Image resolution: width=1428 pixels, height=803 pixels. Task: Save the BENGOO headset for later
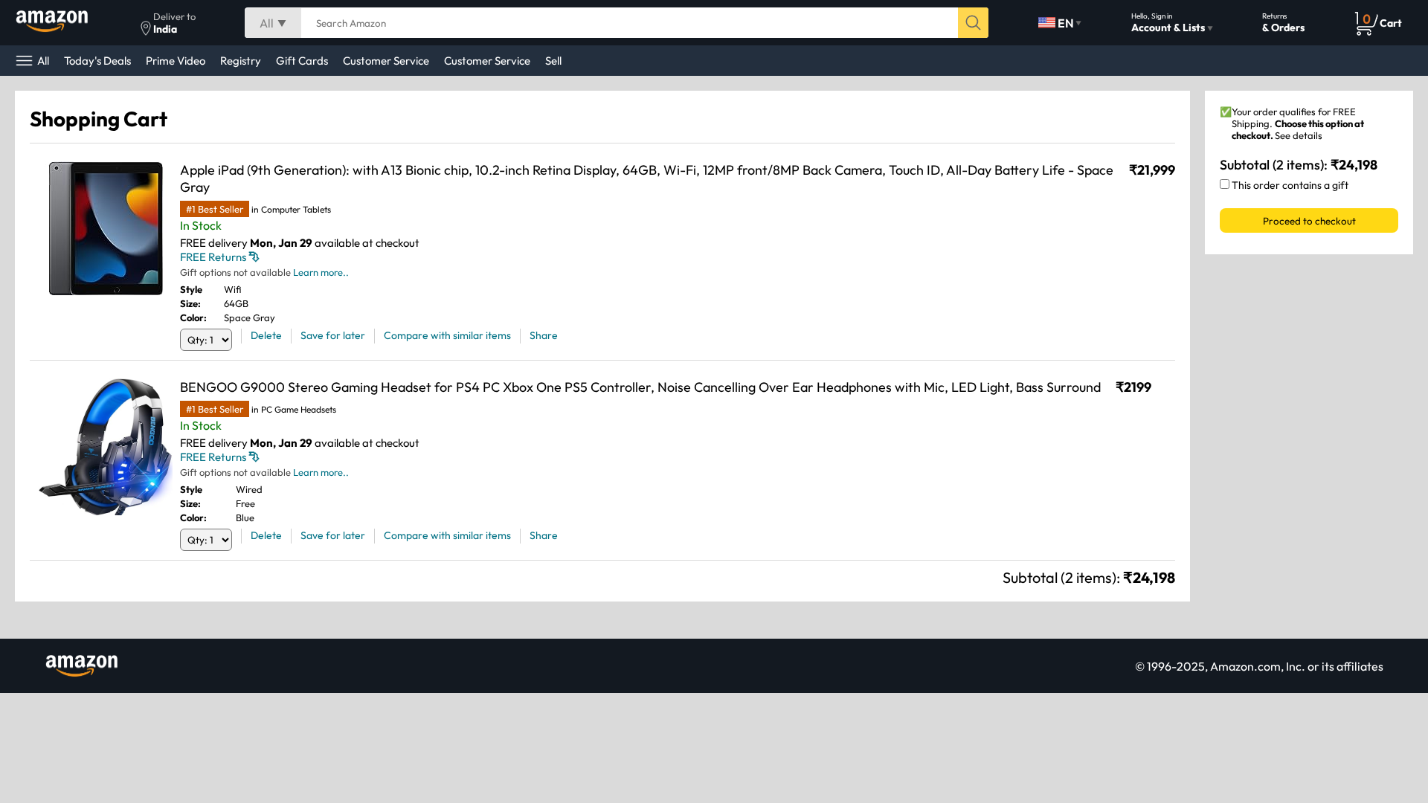click(332, 535)
